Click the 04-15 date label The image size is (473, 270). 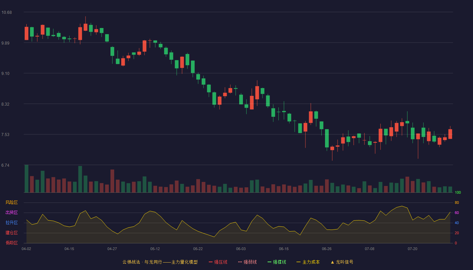69,249
